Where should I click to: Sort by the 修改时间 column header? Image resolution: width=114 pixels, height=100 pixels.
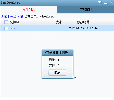point(83,22)
